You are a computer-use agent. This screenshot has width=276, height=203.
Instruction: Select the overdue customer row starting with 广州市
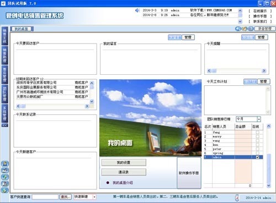(x=52, y=92)
